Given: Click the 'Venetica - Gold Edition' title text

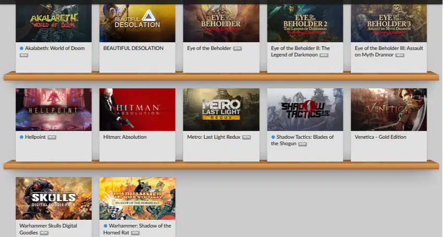Looking at the screenshot, I should [380, 137].
